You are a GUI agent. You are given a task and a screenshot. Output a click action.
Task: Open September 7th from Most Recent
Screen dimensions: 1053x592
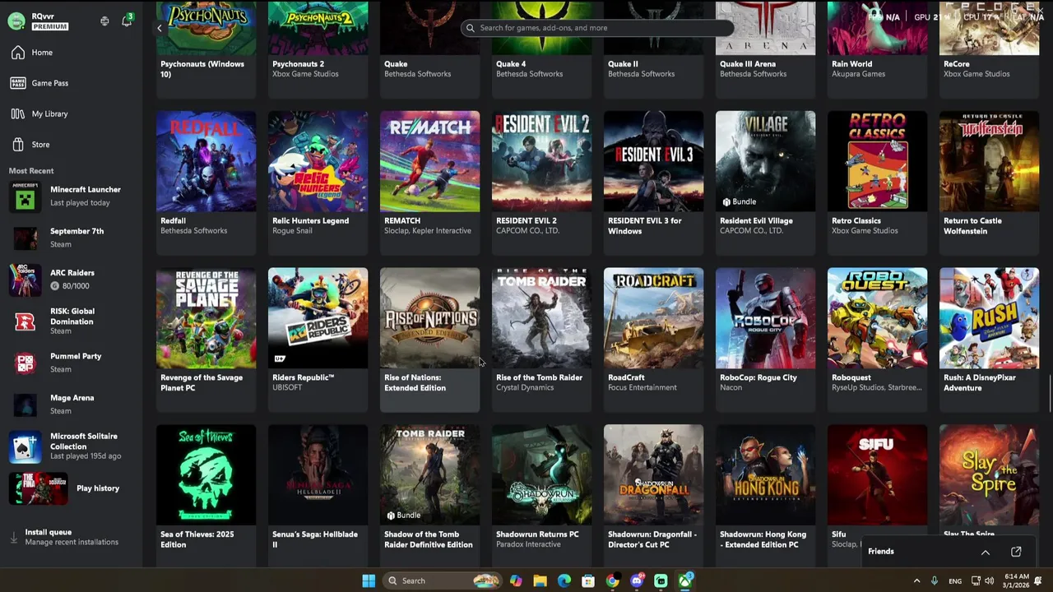tap(71, 238)
